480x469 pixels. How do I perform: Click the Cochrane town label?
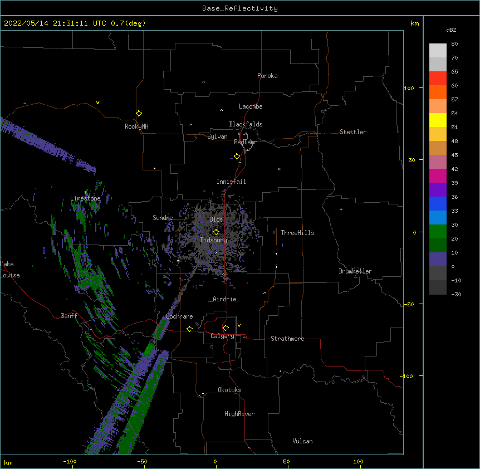coord(179,316)
